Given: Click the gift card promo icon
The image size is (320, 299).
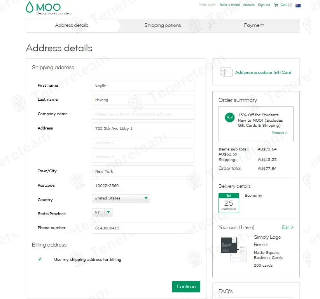Looking at the screenshot, I should 226,72.
